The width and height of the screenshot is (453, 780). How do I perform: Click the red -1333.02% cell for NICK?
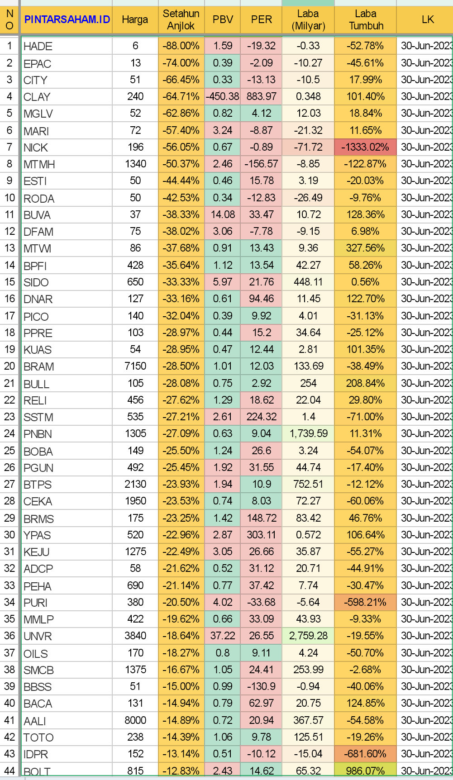pyautogui.click(x=365, y=147)
